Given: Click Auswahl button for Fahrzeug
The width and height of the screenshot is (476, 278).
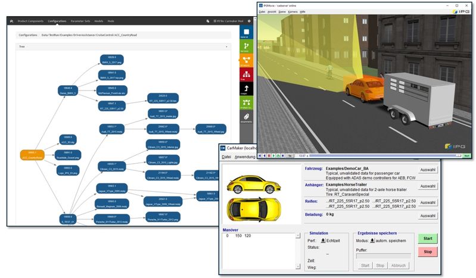Looking at the screenshot, I should [x=428, y=170].
